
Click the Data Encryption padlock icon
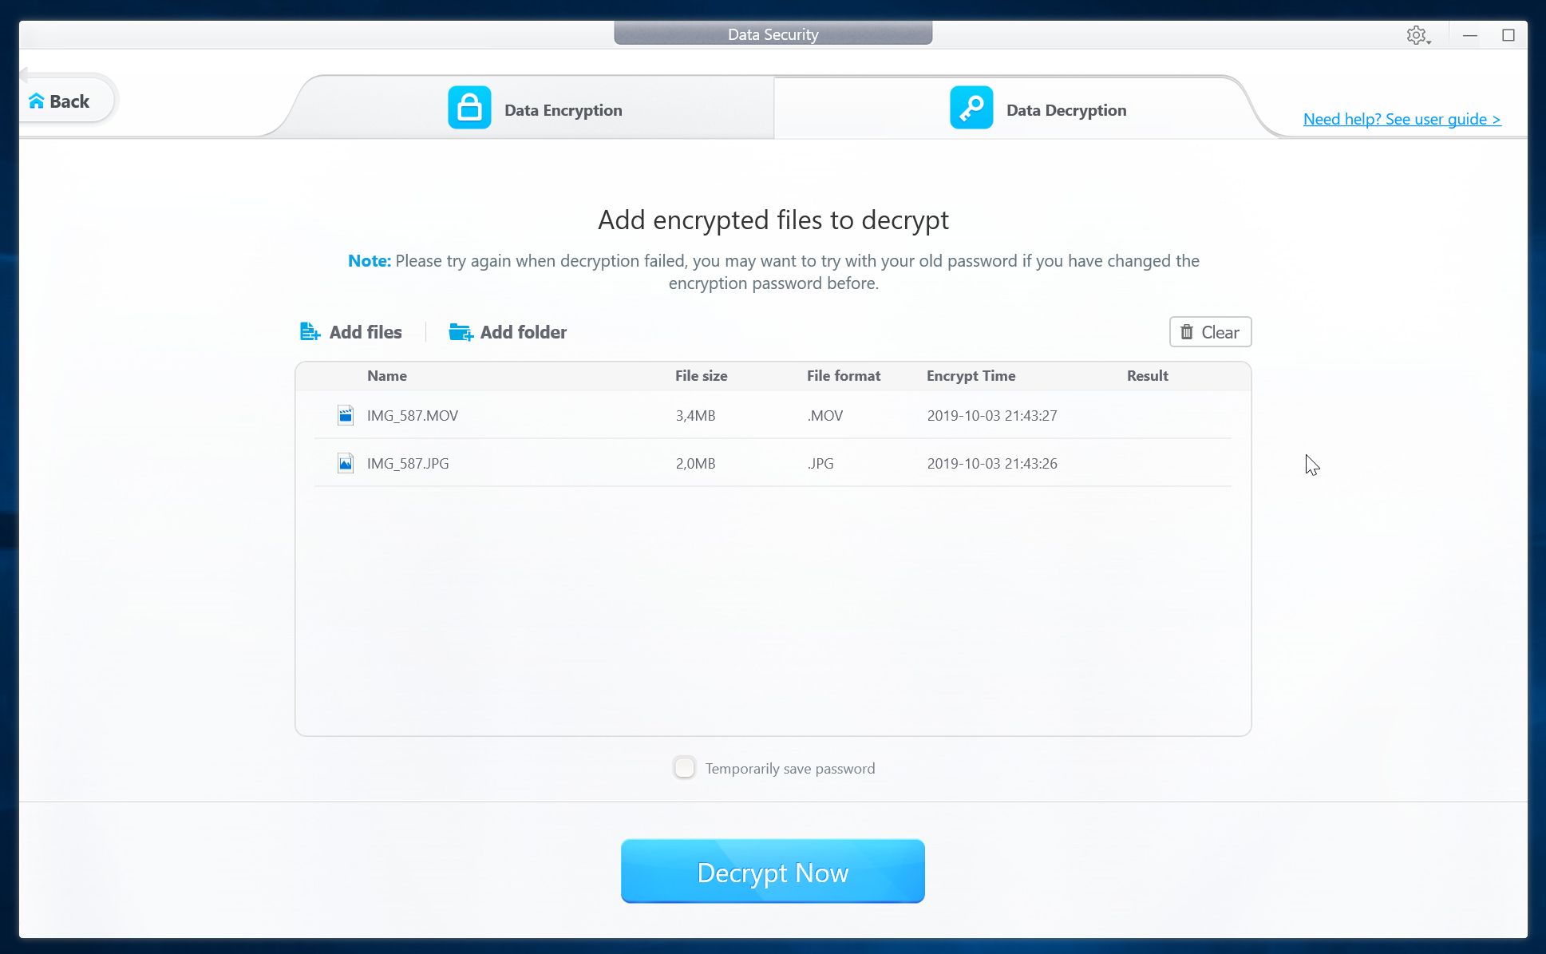(469, 108)
